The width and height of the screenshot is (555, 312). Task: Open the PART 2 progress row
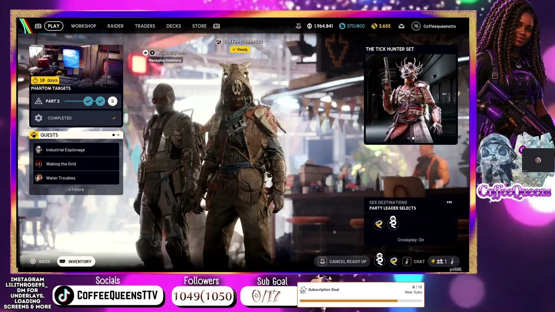coord(76,101)
